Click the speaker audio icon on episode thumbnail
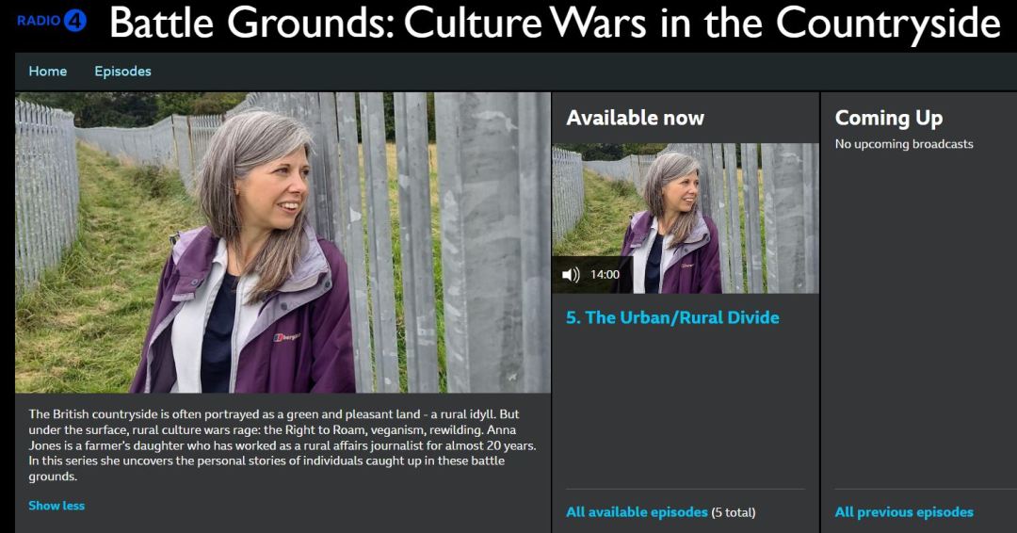The height and width of the screenshot is (533, 1017). (571, 275)
